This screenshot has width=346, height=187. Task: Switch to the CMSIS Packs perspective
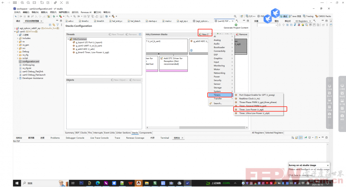(323, 16)
